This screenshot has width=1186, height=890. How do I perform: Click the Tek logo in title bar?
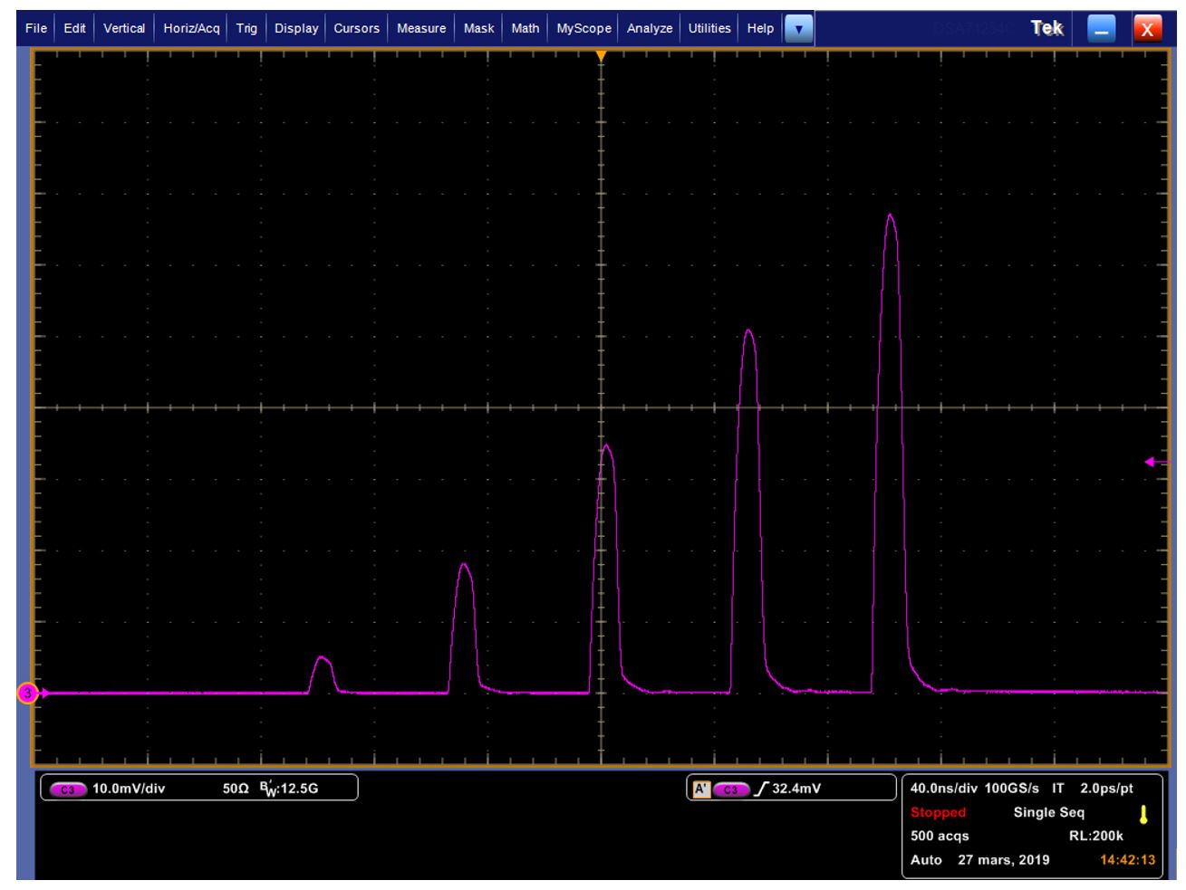pyautogui.click(x=1046, y=28)
